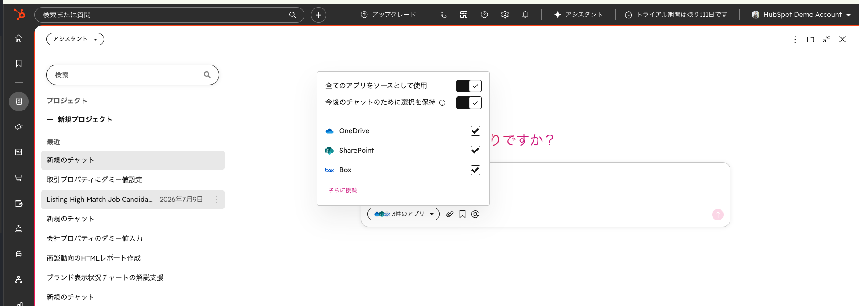Select the highlighted 新規のチャット entry

pyautogui.click(x=133, y=160)
